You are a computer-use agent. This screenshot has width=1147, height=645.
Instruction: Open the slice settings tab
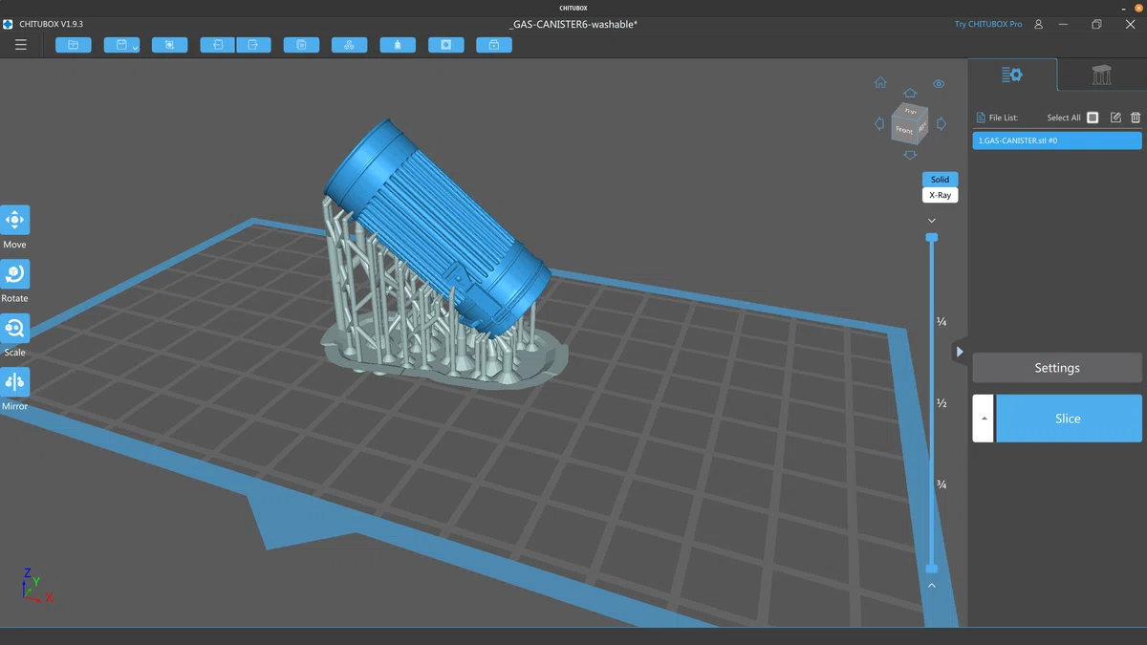[1012, 75]
